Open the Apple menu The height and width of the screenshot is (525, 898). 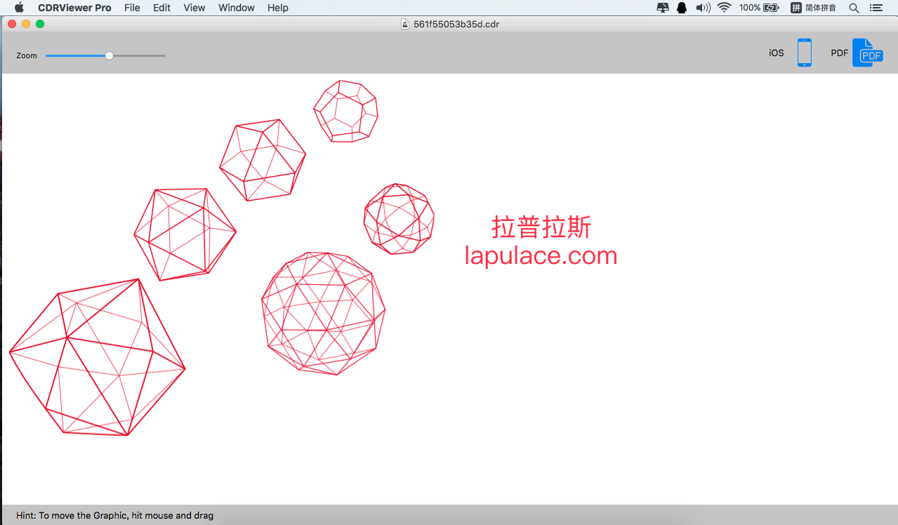(x=19, y=8)
